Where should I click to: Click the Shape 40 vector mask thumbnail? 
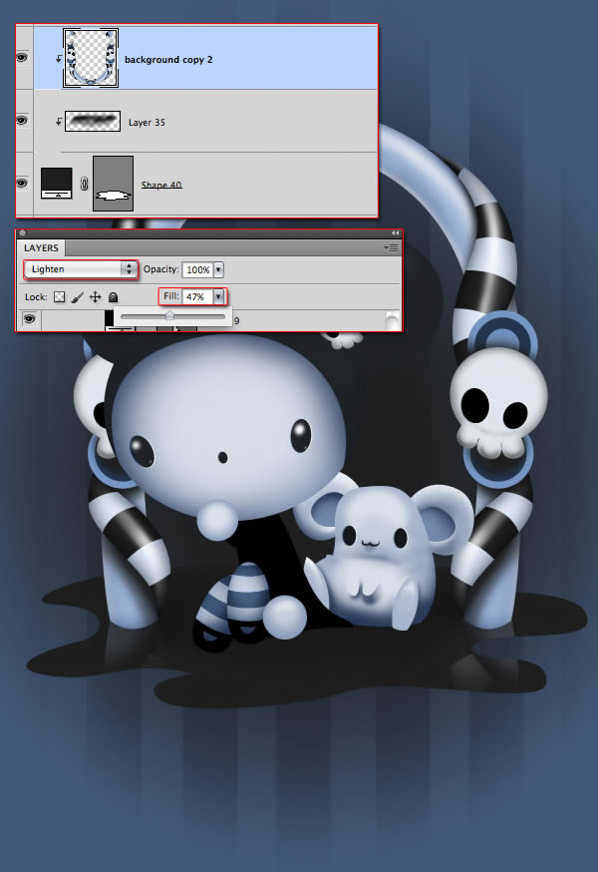113,184
